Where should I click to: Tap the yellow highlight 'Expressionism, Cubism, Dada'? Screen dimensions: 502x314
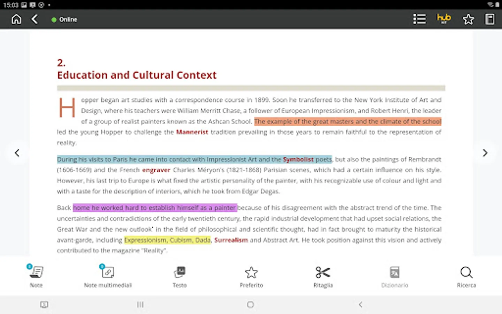click(x=167, y=240)
